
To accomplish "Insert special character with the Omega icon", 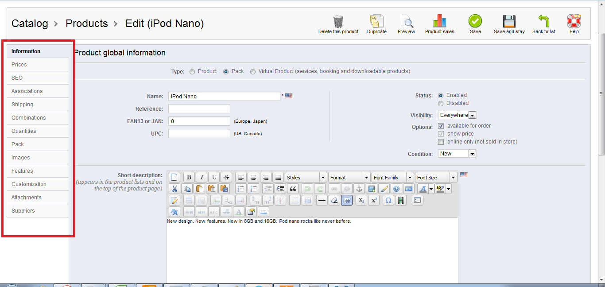I will (x=388, y=200).
